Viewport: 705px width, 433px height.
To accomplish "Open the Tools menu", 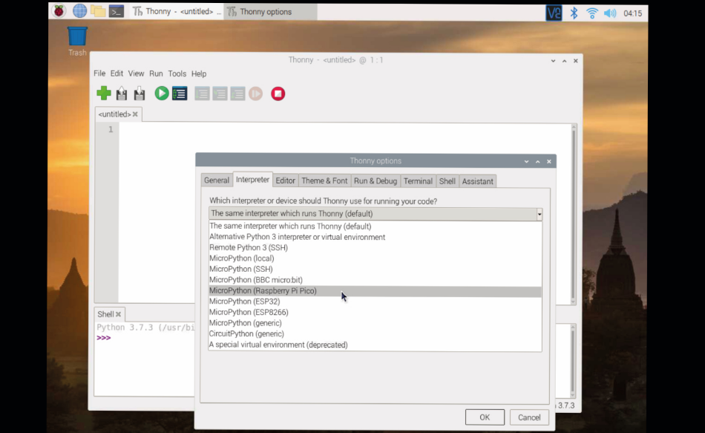I will point(177,74).
